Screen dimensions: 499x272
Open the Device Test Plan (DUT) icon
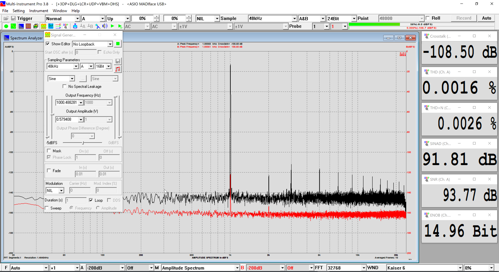[51, 26]
